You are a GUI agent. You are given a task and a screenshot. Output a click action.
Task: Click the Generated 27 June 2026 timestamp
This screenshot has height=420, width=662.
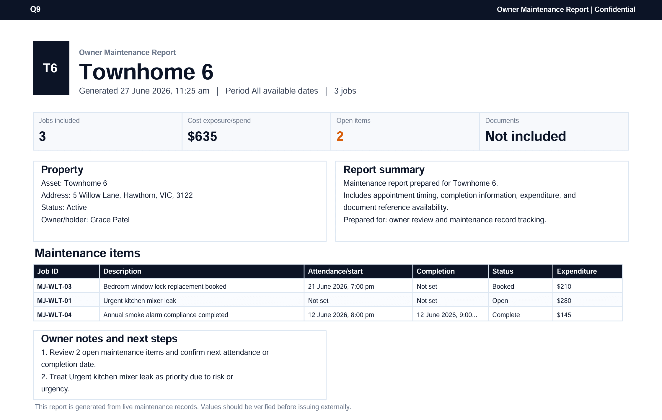(x=144, y=91)
